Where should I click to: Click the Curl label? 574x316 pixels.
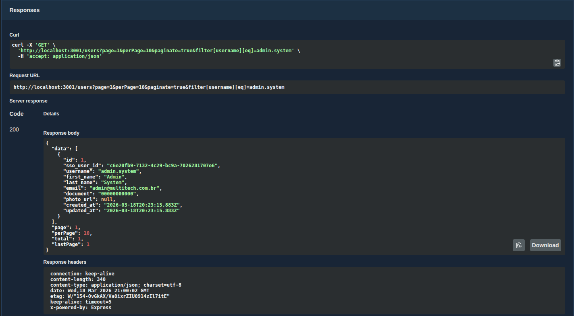click(14, 35)
